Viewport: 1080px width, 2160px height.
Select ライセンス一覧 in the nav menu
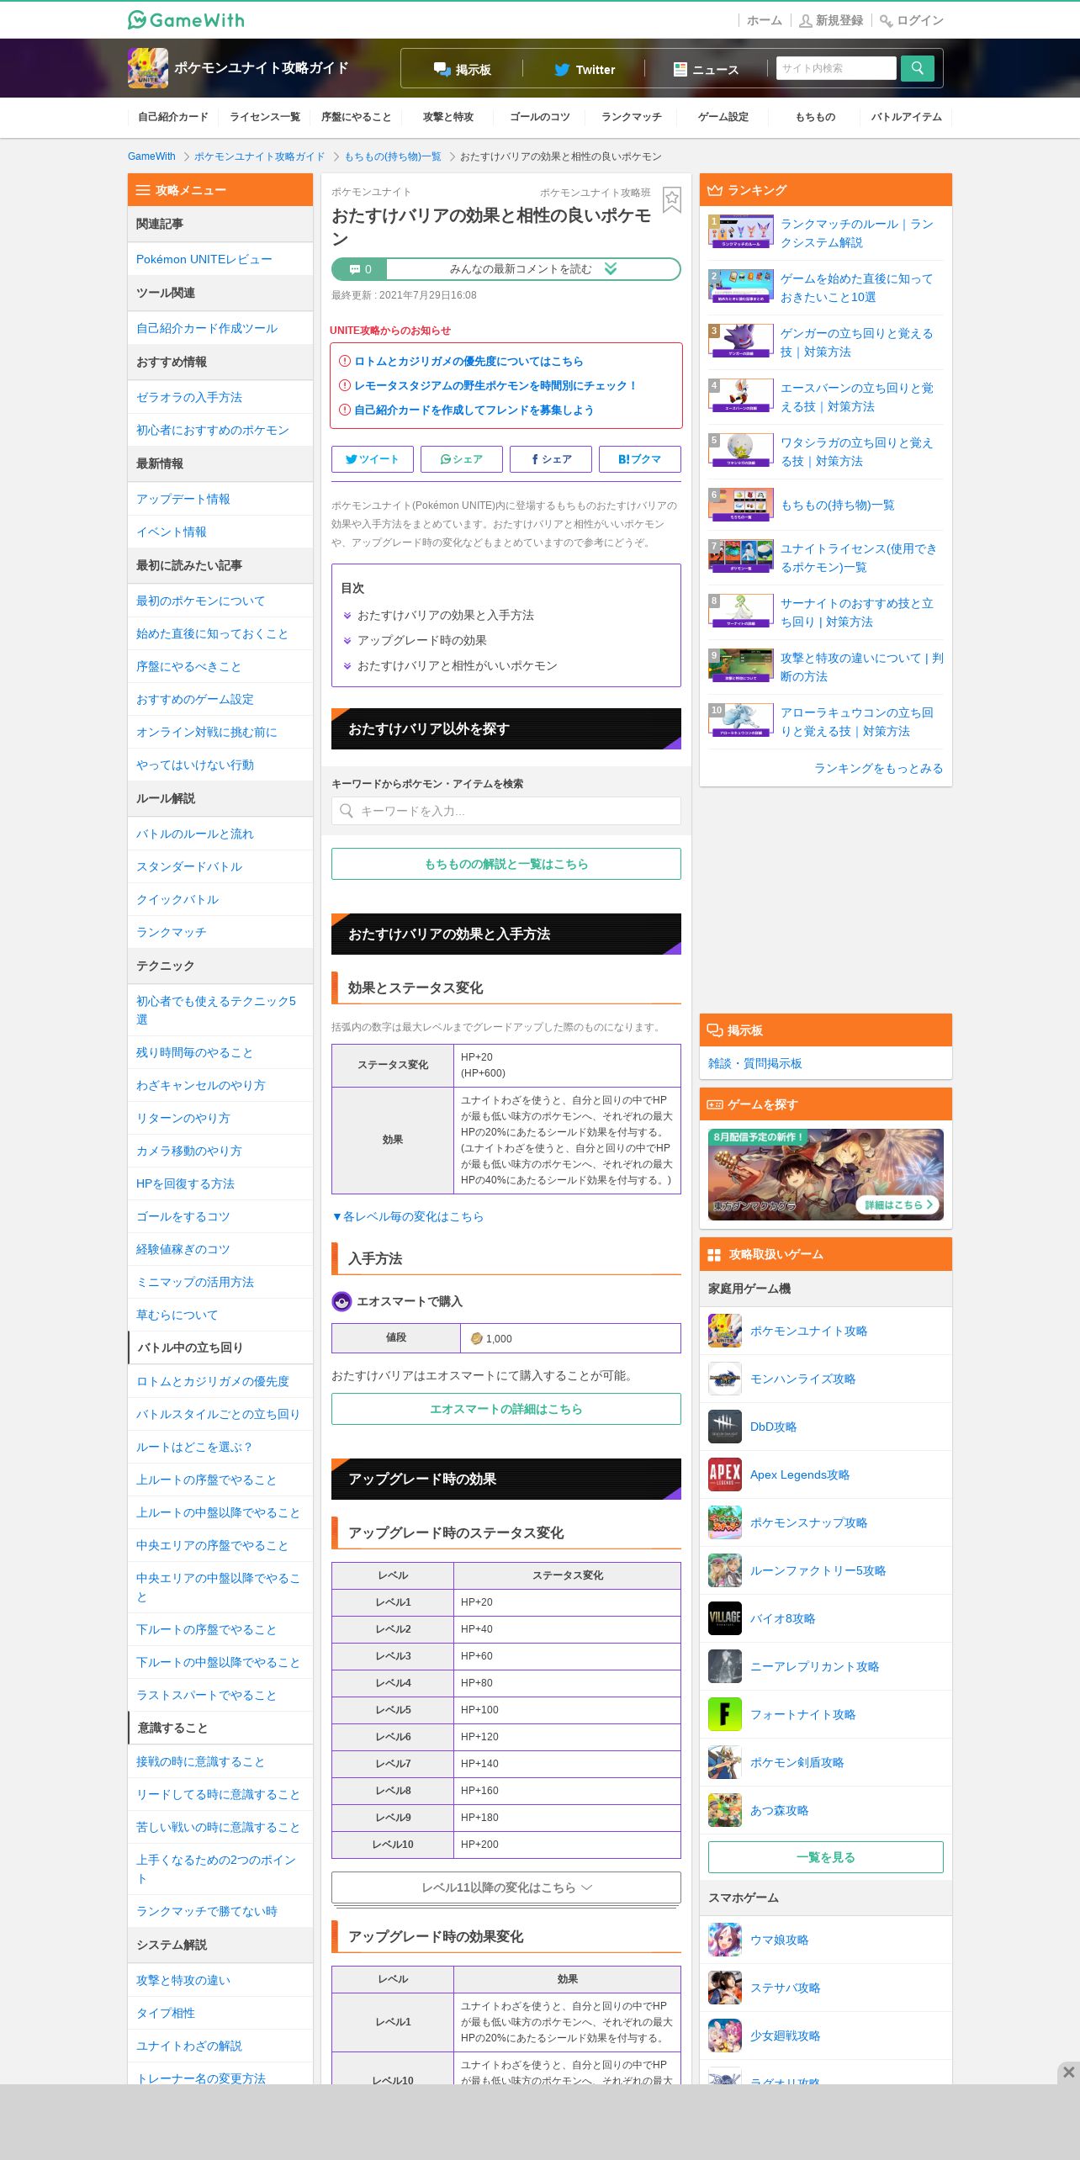click(x=265, y=117)
